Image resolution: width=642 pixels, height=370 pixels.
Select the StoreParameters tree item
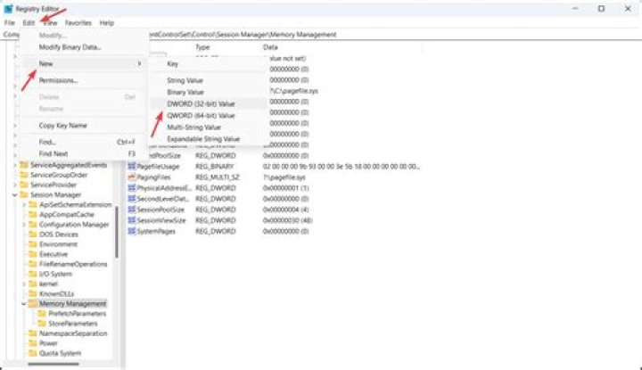[x=72, y=324]
